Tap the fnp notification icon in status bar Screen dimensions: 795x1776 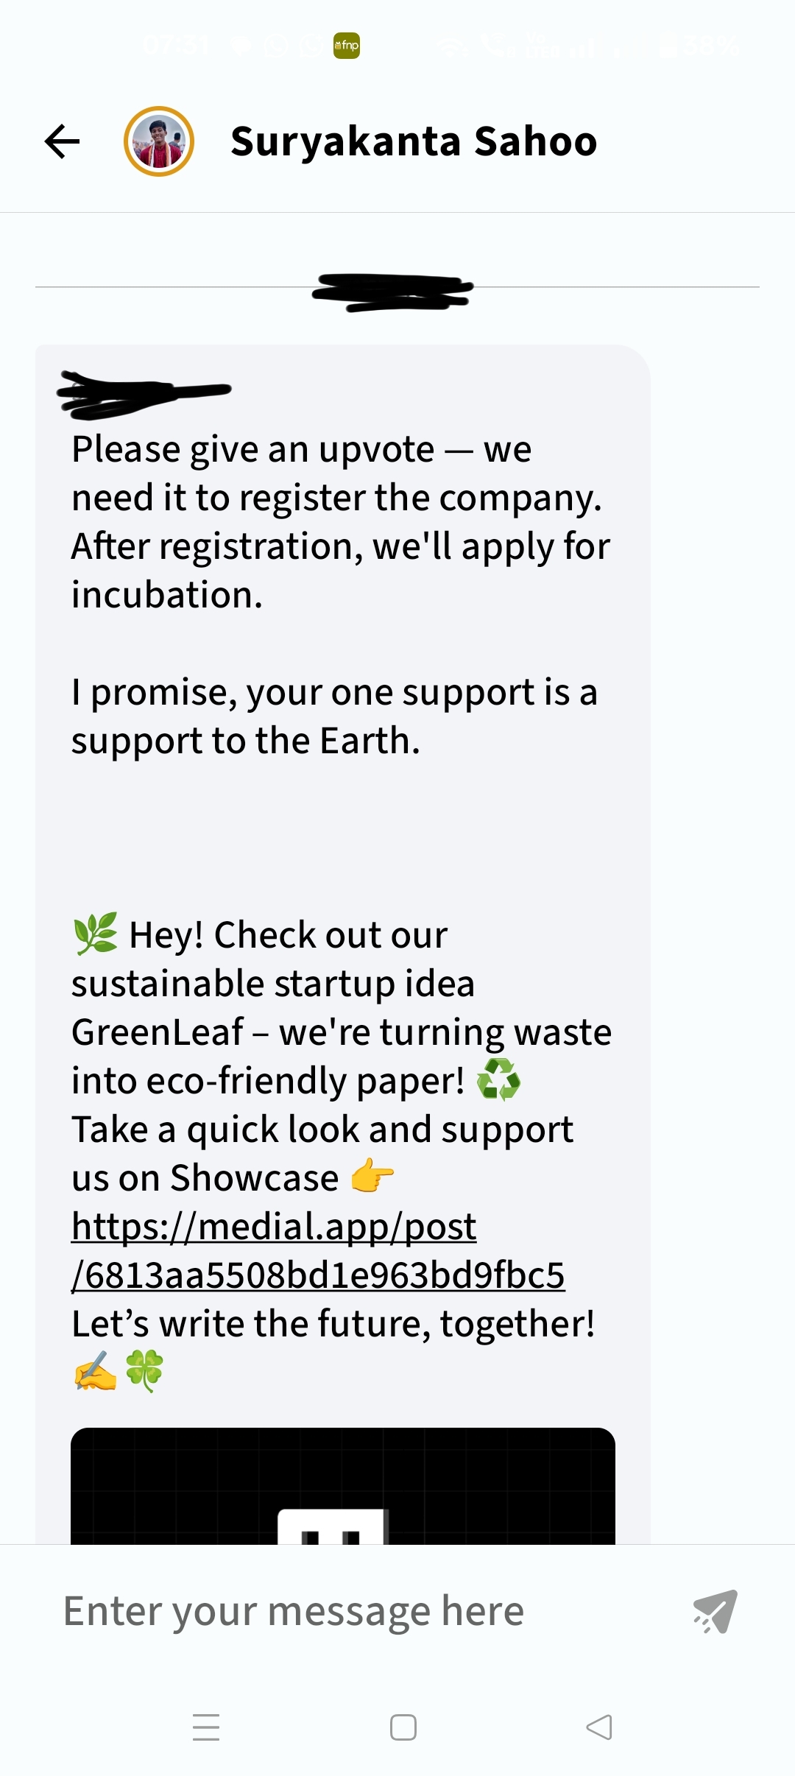347,46
